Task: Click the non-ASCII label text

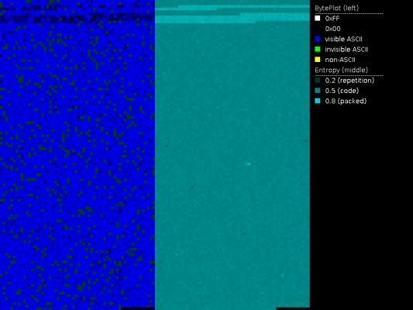Action: [340, 60]
